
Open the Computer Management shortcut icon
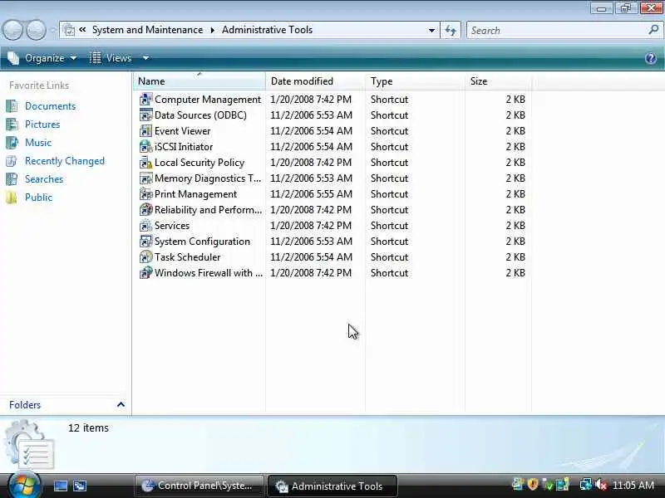point(146,100)
